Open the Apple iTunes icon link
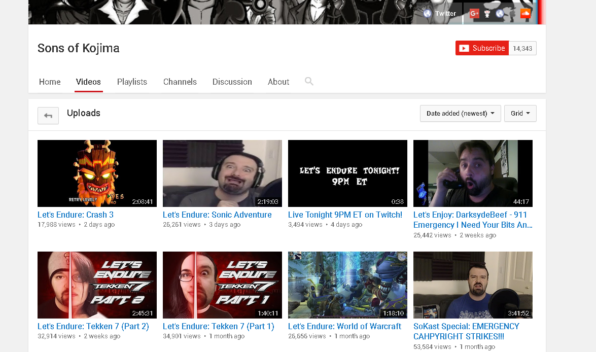 click(x=512, y=14)
